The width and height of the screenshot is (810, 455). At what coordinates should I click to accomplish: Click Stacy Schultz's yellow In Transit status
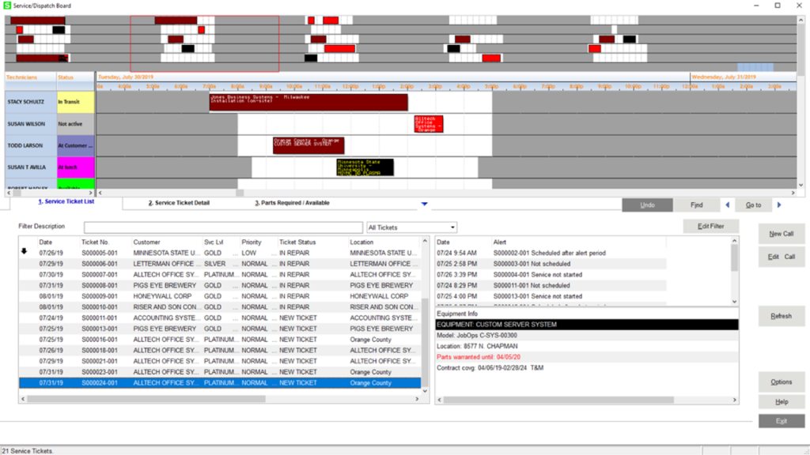pyautogui.click(x=75, y=103)
